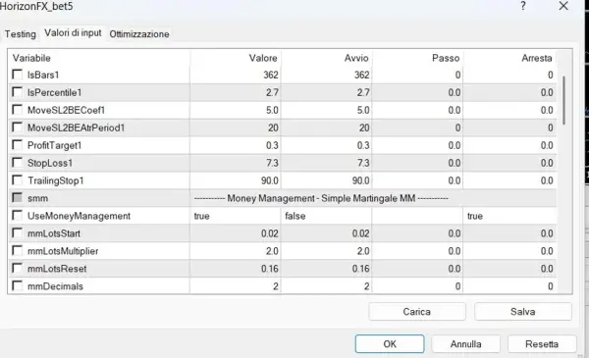Screen dimensions: 589x358
Task: Tick the IsBars1 checkbox
Action: point(18,75)
